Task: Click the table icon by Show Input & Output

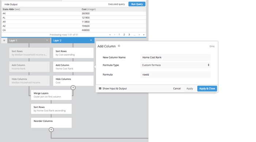Action: [x=100, y=88]
